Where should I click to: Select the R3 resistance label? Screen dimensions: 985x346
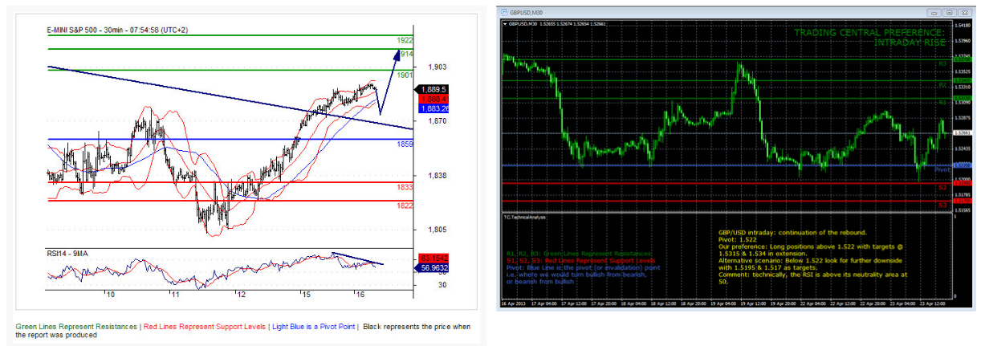click(x=942, y=63)
